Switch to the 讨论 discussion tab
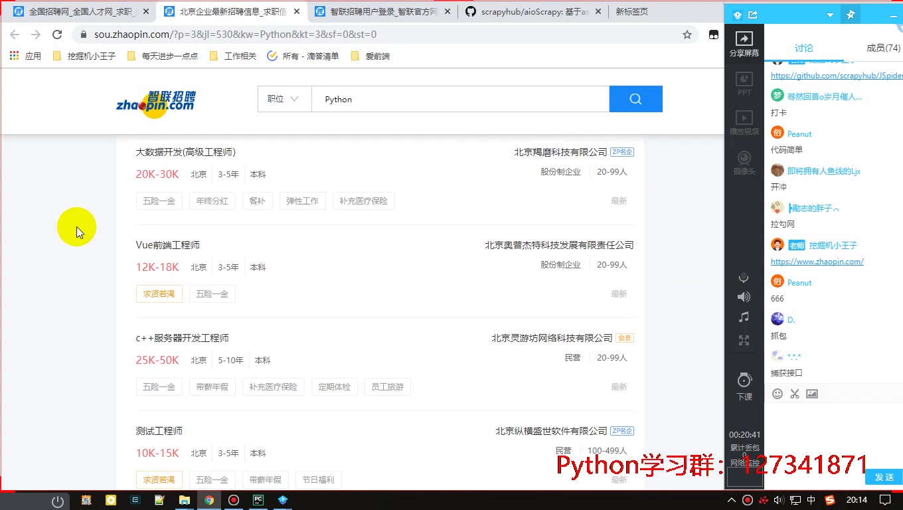 pos(803,48)
